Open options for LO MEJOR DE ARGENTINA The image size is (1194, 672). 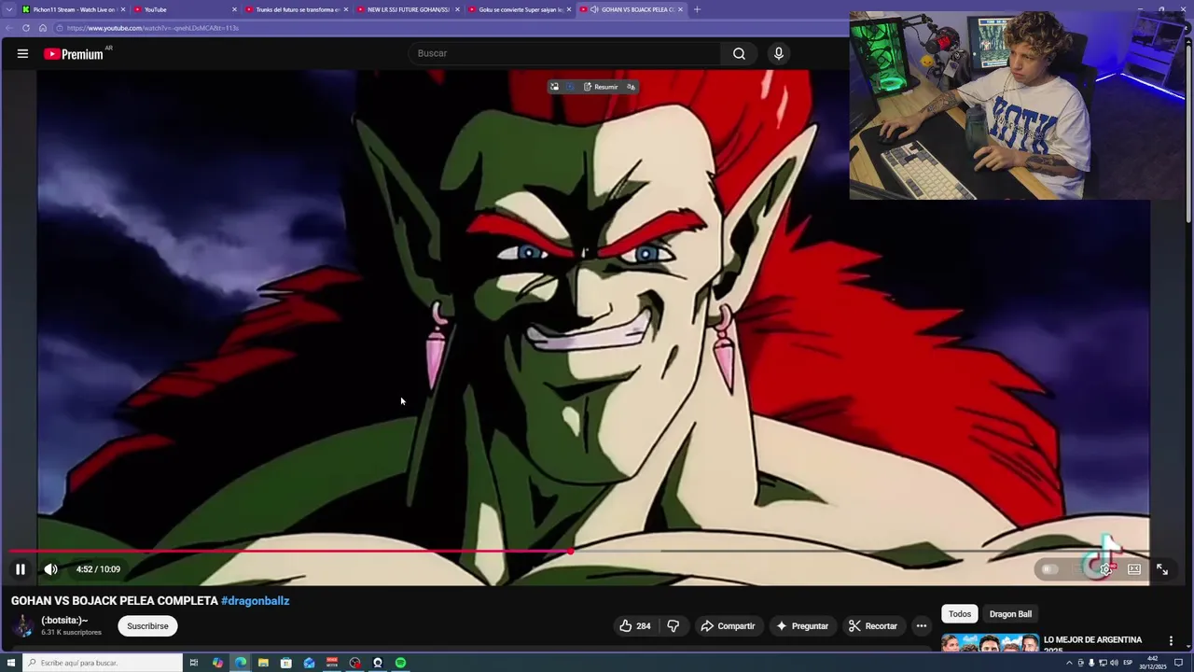click(1171, 640)
